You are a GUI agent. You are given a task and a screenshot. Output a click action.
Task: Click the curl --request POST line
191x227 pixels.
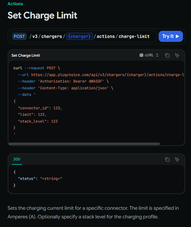(x=37, y=68)
